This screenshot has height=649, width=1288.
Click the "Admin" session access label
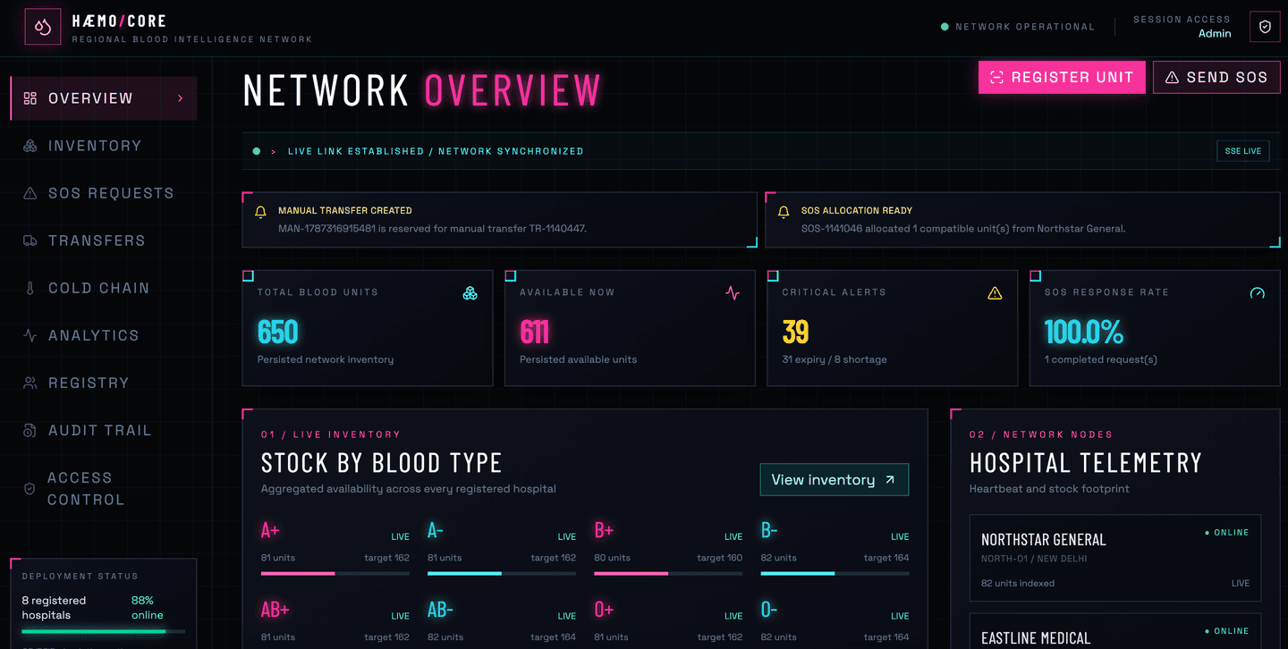click(x=1215, y=34)
